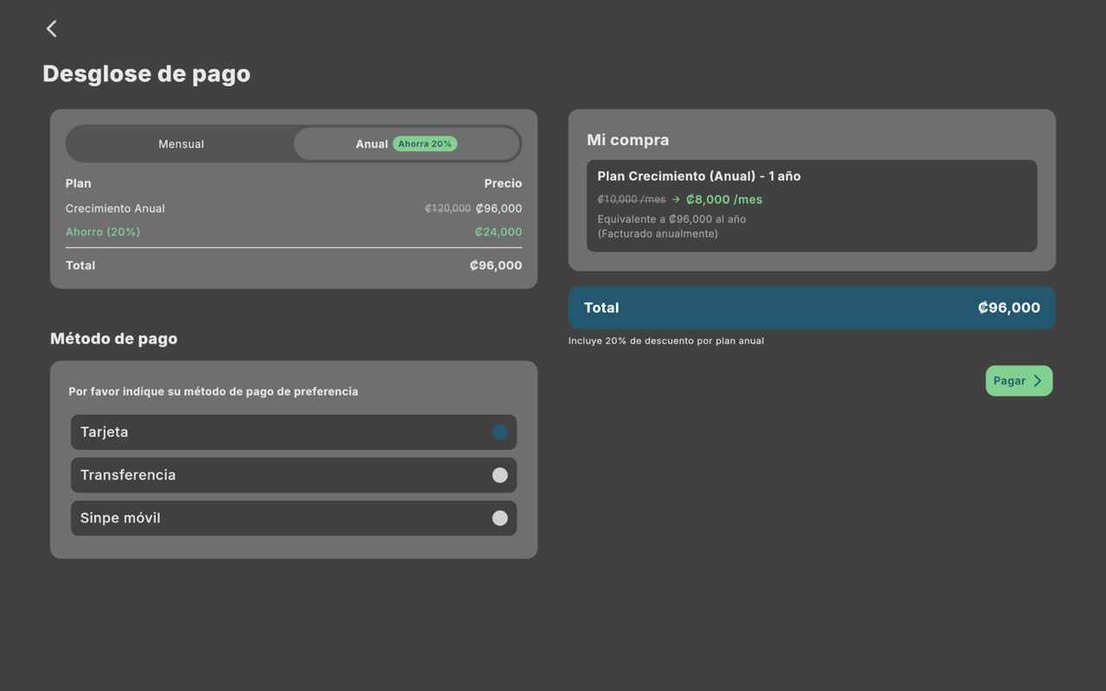Click the ₡8,000 /mes discounted price
Image resolution: width=1106 pixels, height=691 pixels.
(724, 200)
